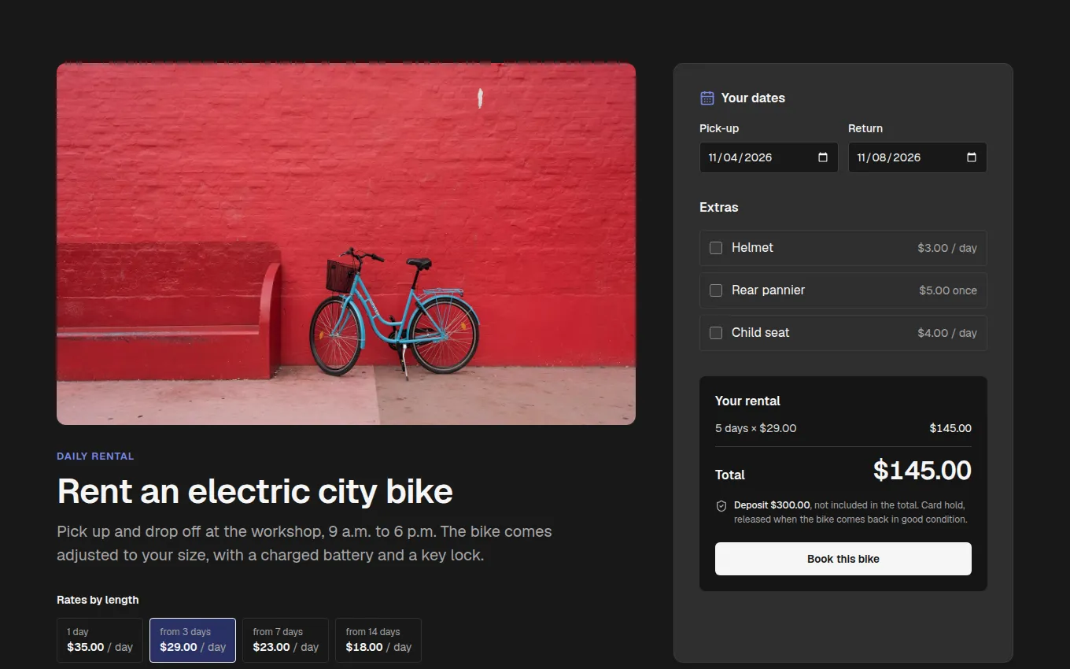Click the 5 days × $29.00 line
1070x669 pixels.
pyautogui.click(x=843, y=428)
